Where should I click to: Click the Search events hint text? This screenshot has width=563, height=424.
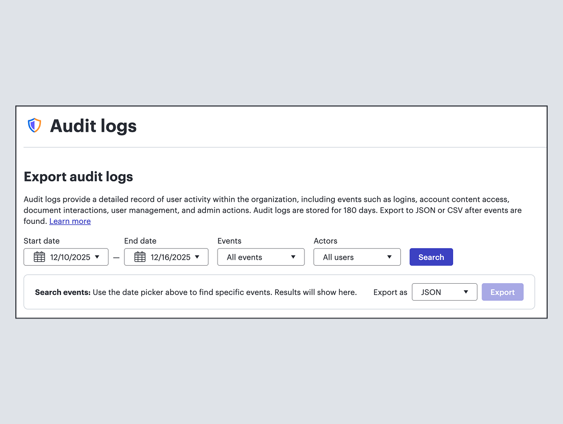point(196,292)
